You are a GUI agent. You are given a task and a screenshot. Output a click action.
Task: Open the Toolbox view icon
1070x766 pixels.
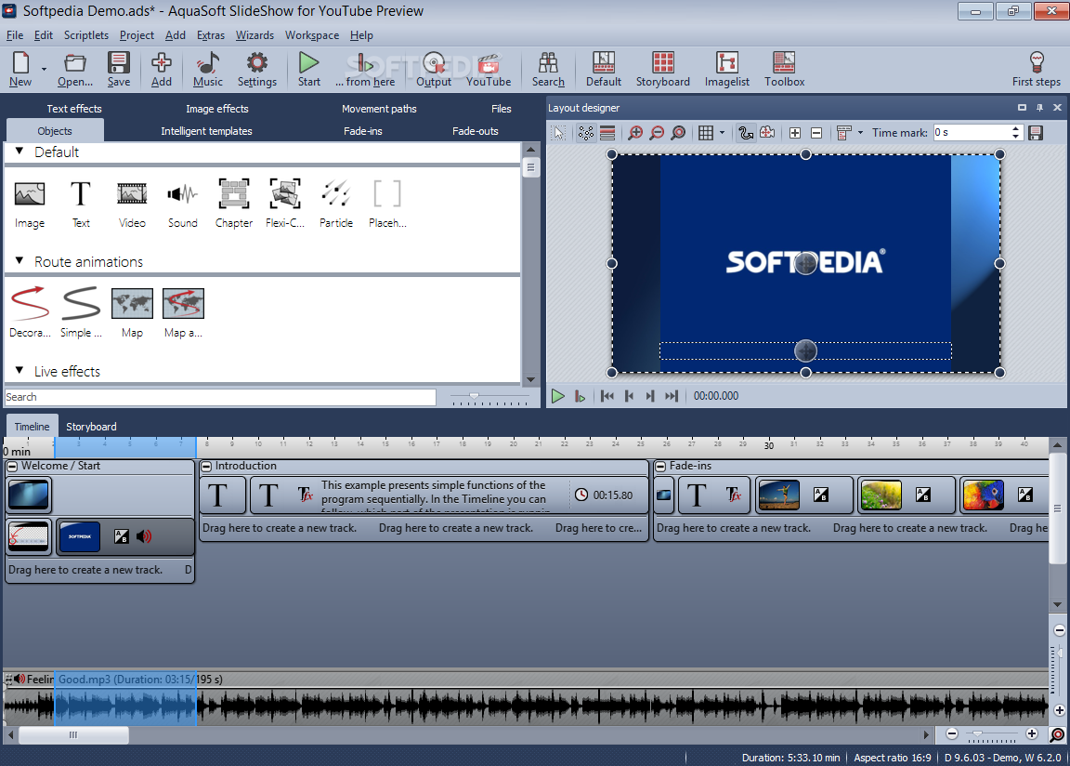click(x=784, y=69)
